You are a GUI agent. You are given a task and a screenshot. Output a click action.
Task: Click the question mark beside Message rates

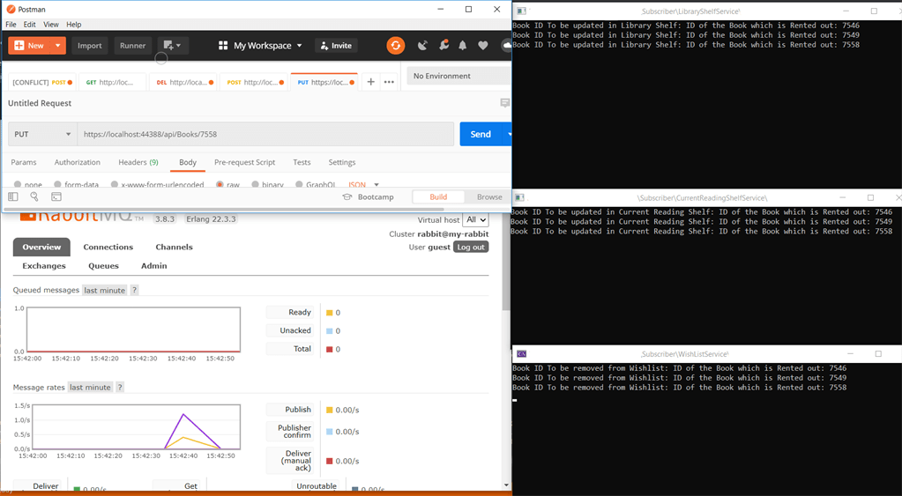pyautogui.click(x=120, y=388)
